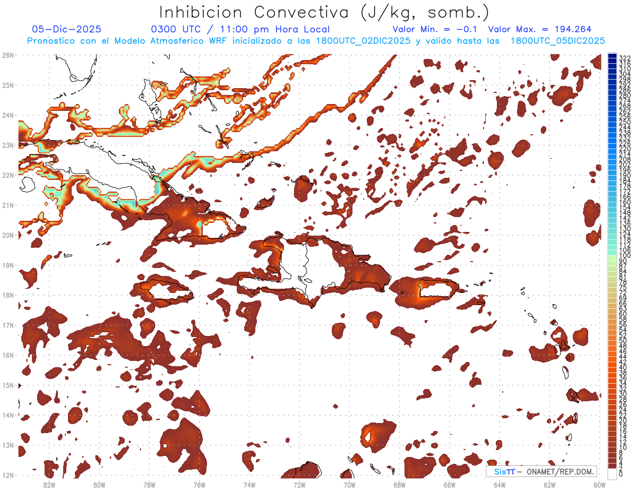The height and width of the screenshot is (492, 637).
Task: Click the colorbar value 60
Action: tap(623, 314)
